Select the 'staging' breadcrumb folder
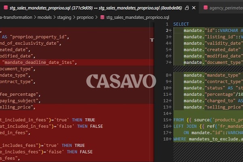 pyautogui.click(x=64, y=17)
